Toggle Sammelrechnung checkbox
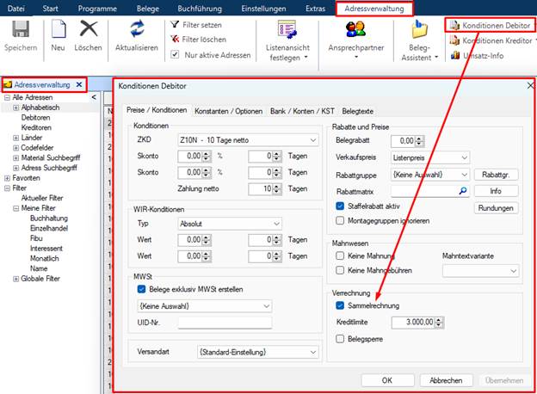The width and height of the screenshot is (537, 394). 340,305
